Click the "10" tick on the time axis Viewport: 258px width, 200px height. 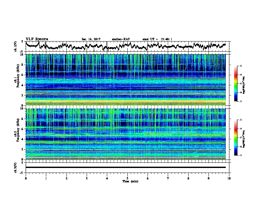click(229, 178)
